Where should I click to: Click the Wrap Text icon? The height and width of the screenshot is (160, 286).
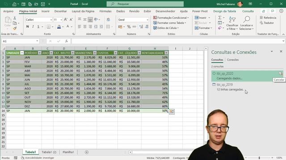(108, 20)
